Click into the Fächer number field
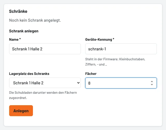166x130 pixels. (121, 83)
